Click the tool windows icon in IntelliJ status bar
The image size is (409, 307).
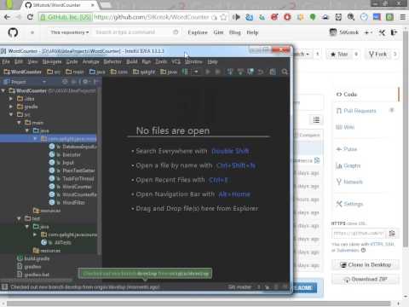(x=4, y=287)
